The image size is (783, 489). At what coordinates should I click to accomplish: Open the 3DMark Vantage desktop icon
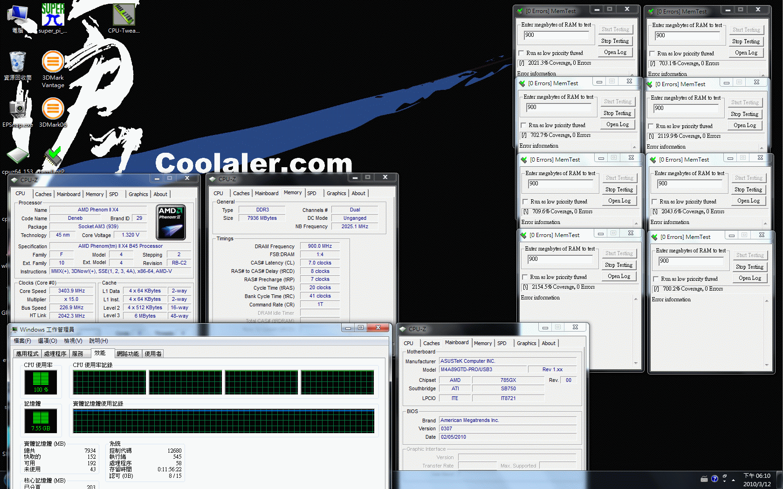pyautogui.click(x=53, y=69)
